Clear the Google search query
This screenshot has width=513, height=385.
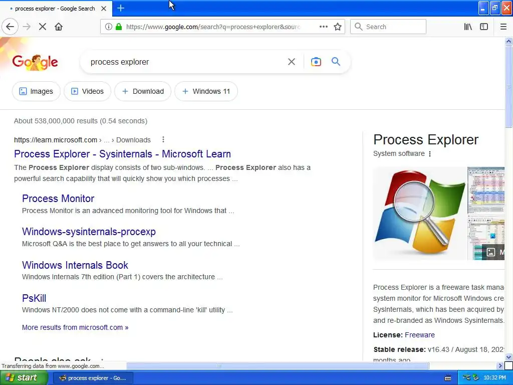tap(291, 62)
